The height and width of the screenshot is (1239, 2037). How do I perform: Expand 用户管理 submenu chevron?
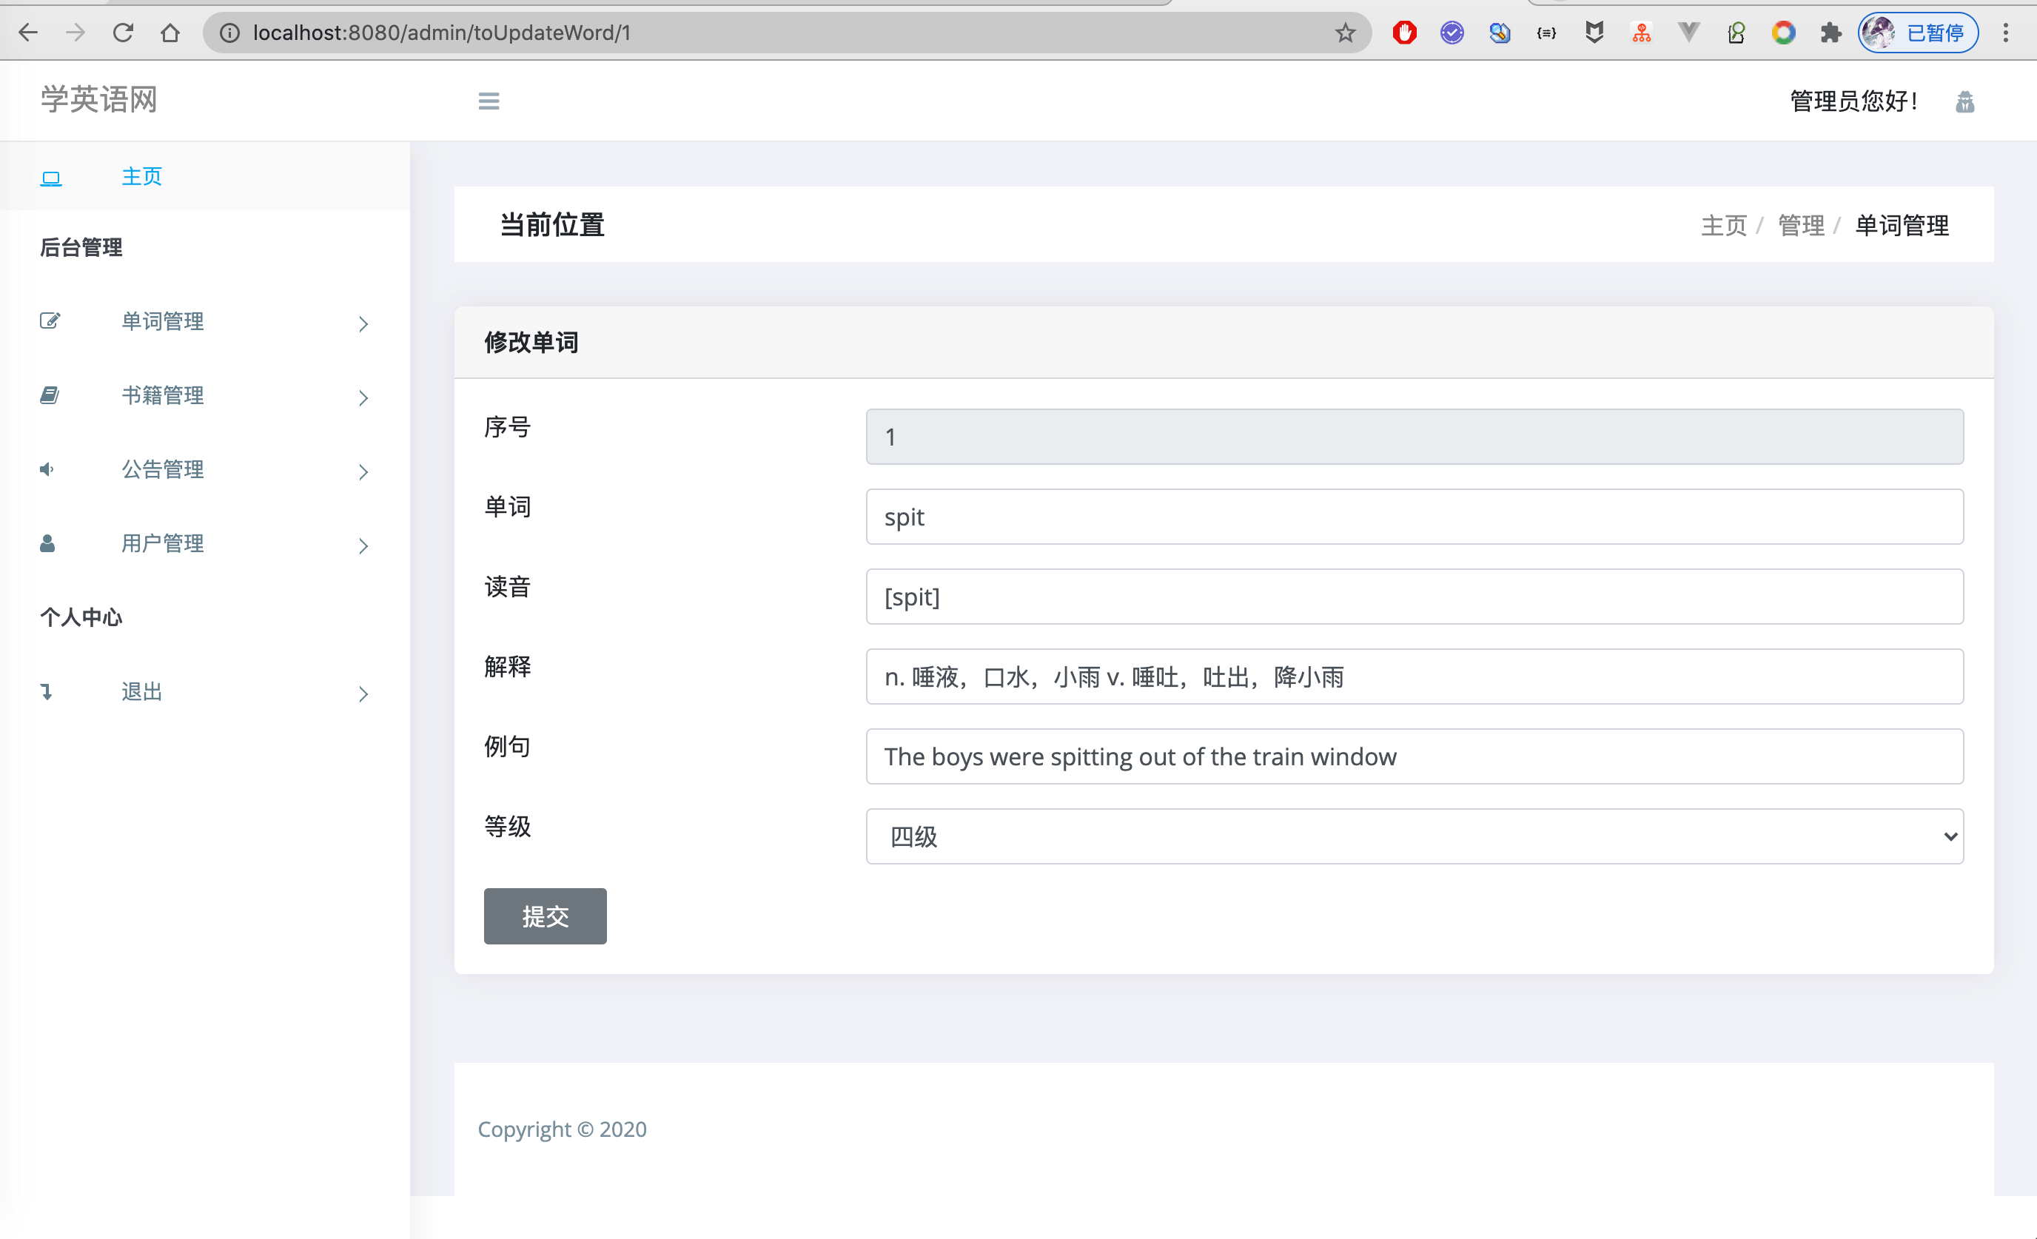[363, 545]
